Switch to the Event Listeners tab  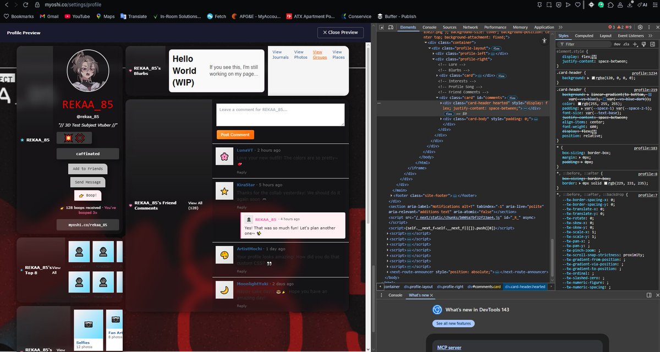[x=631, y=36]
